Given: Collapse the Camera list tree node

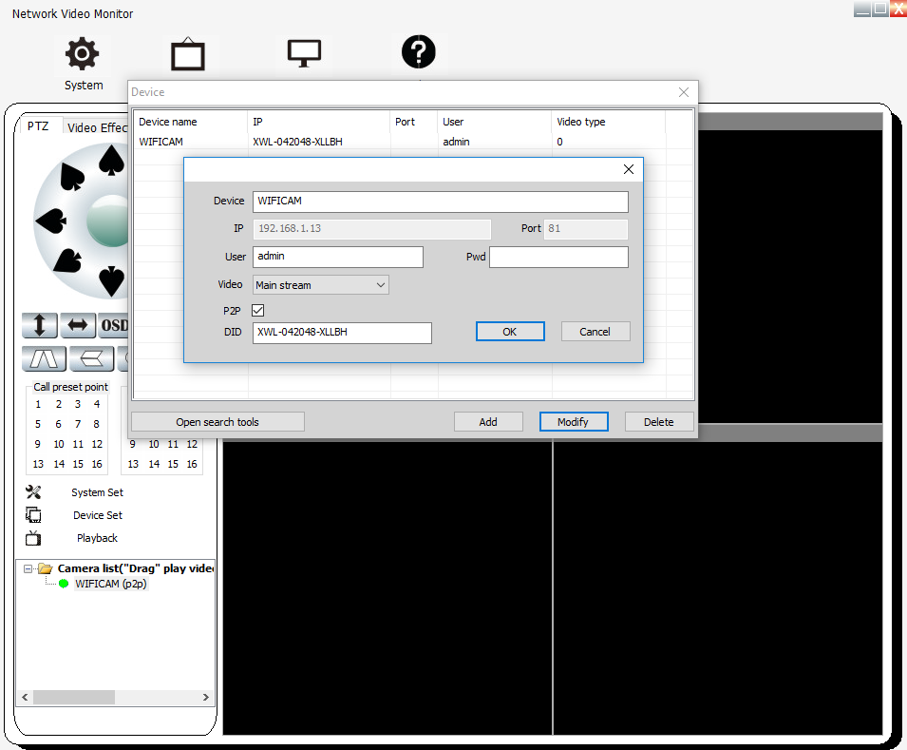Looking at the screenshot, I should point(28,568).
